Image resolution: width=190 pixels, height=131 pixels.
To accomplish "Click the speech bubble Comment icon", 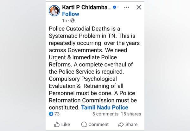I will pos(84,124).
